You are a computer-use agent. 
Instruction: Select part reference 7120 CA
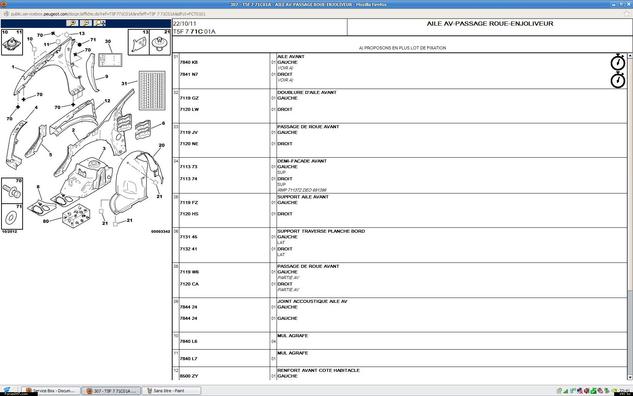coord(189,284)
